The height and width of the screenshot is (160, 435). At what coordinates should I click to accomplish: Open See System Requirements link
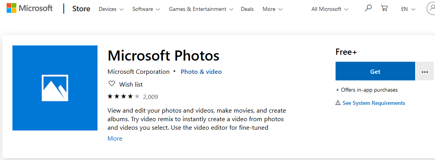374,103
